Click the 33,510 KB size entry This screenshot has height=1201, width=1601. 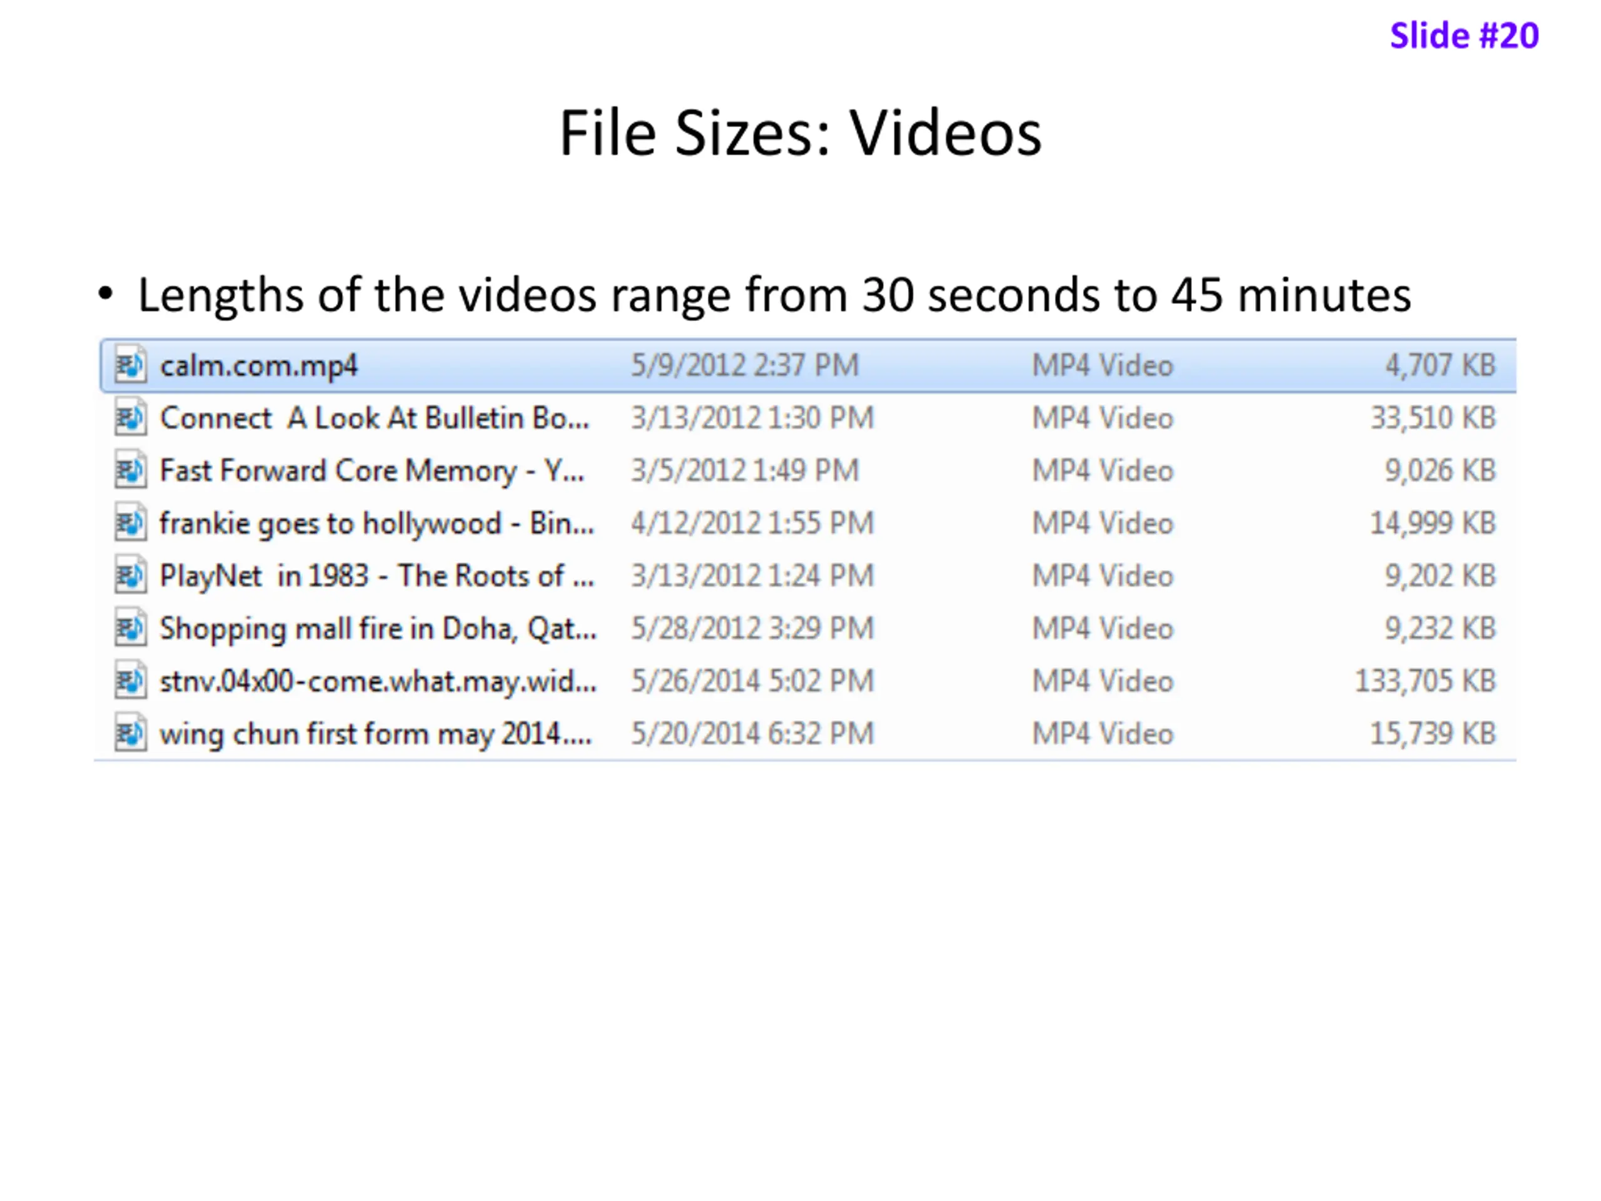click(1433, 418)
